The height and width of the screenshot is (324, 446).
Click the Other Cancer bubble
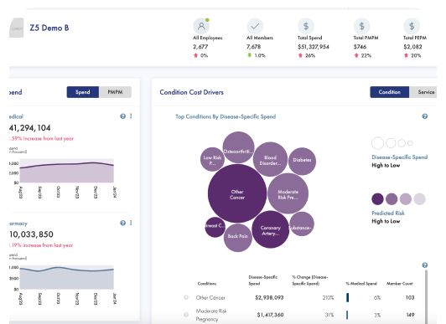pos(237,193)
